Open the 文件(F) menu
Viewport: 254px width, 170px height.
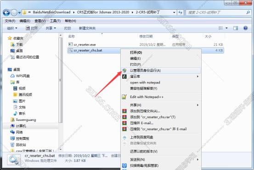(10, 21)
